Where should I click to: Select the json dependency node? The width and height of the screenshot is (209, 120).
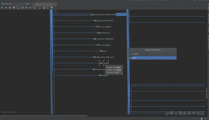[104, 51]
